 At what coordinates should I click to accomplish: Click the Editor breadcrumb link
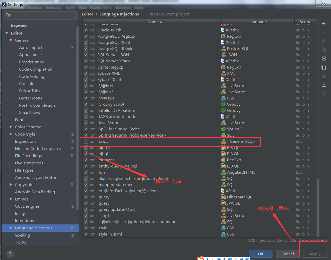[x=87, y=14]
